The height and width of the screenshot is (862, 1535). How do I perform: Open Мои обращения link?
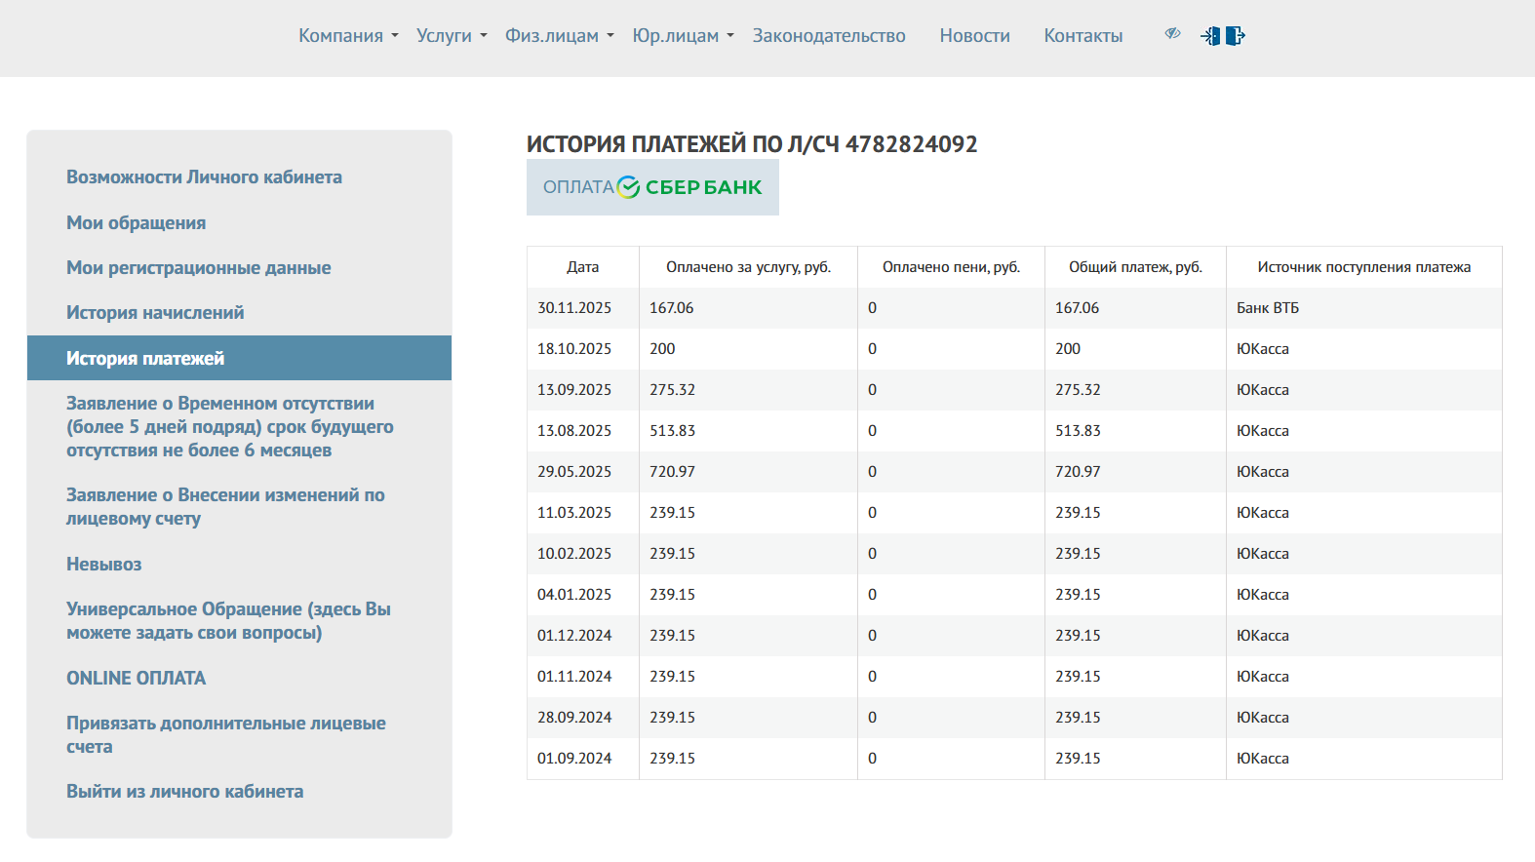tap(136, 223)
